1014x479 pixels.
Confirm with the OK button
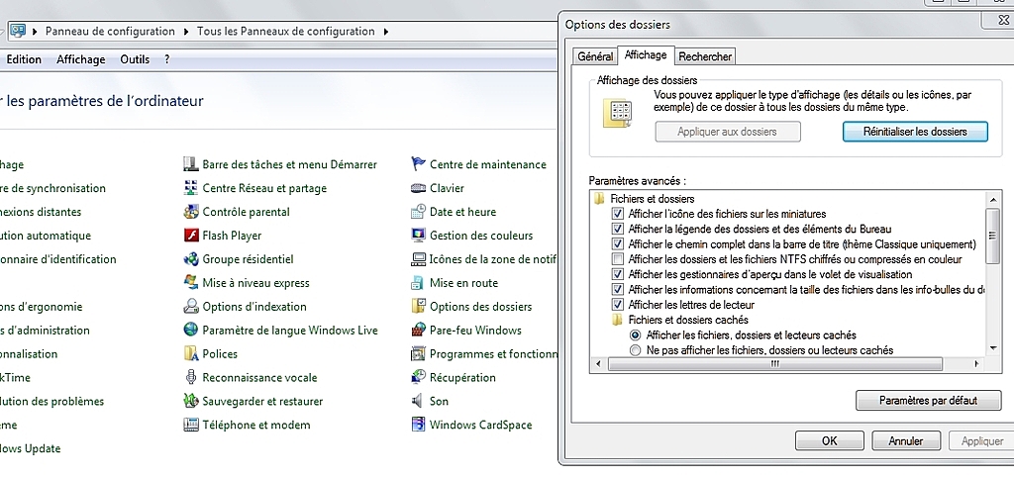pyautogui.click(x=829, y=441)
